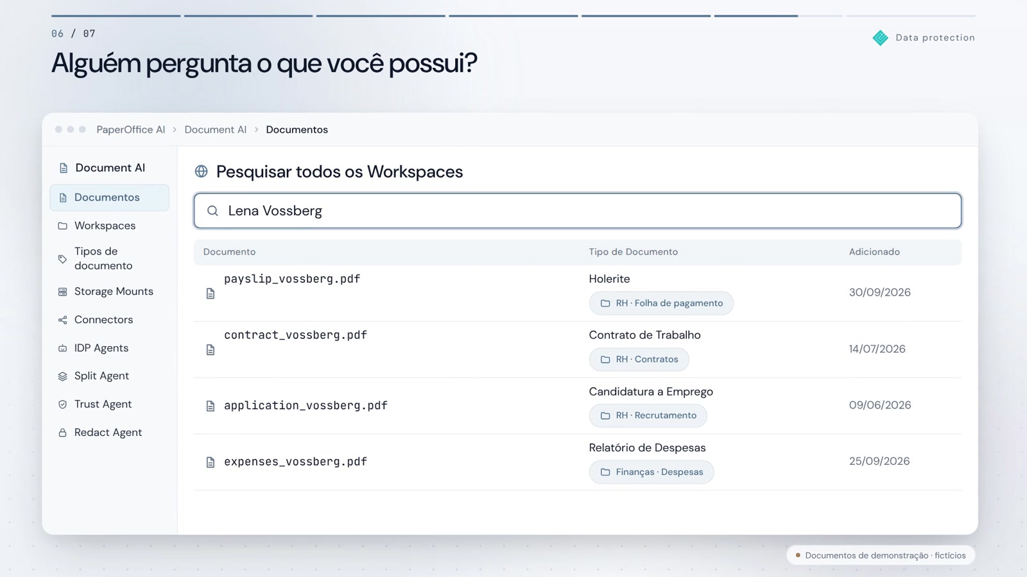Screen dimensions: 1027x577
Task: Click the Workspaces folder icon
Action: [x=62, y=226]
